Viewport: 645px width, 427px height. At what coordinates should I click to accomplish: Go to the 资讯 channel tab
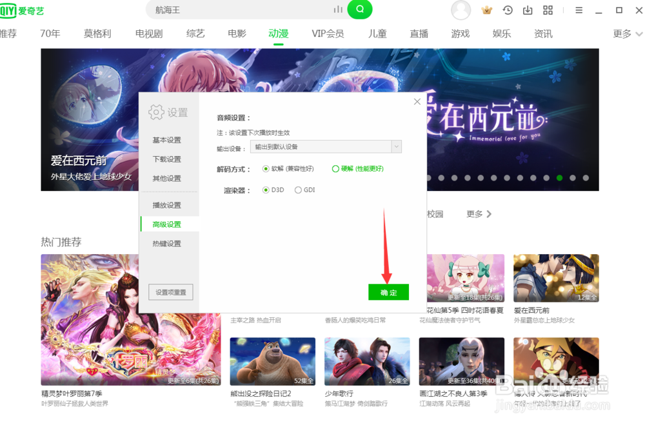[x=543, y=34]
